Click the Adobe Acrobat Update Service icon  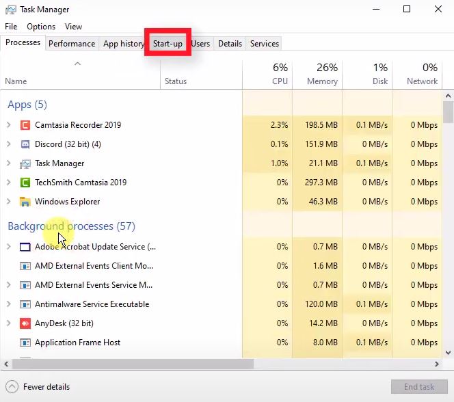point(25,247)
